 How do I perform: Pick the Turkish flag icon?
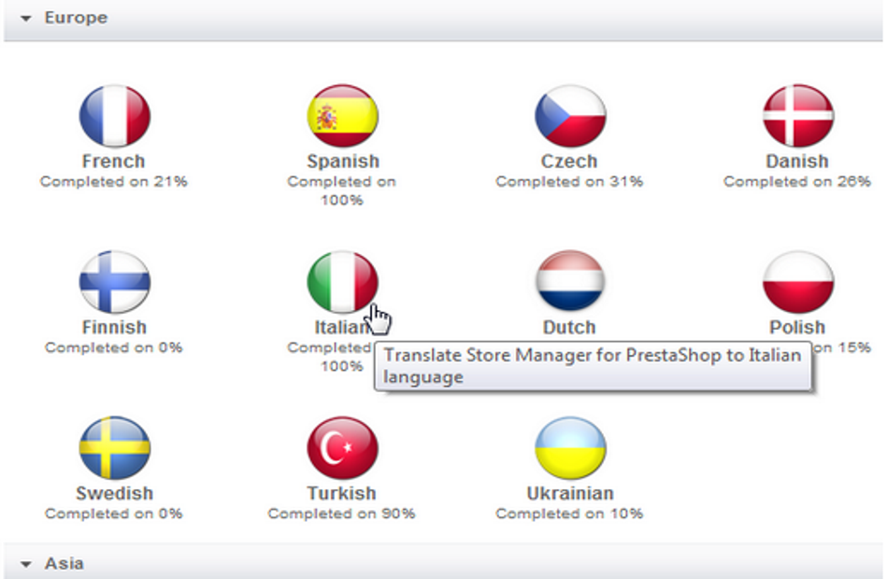[343, 447]
